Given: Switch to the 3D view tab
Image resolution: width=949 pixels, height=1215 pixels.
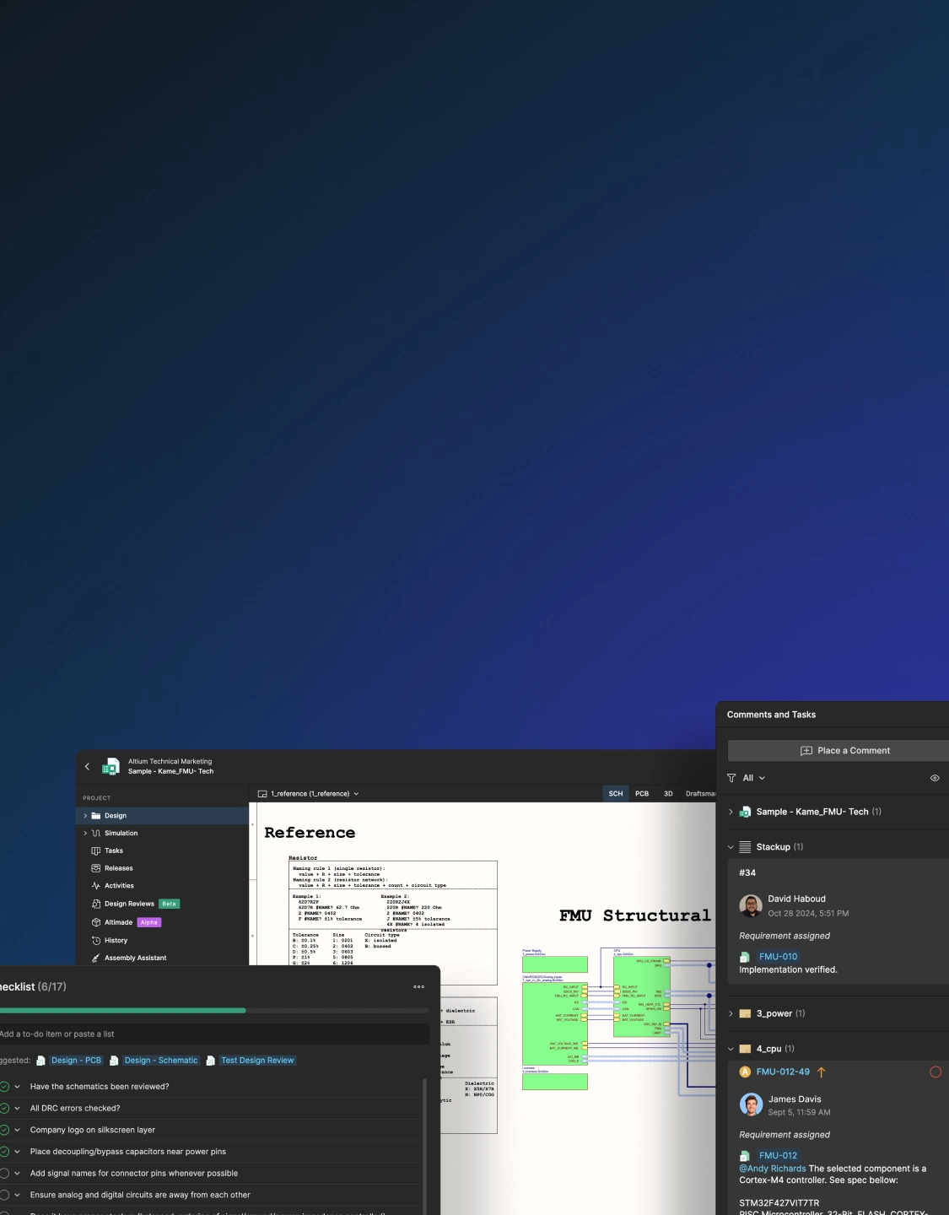Looking at the screenshot, I should [668, 794].
